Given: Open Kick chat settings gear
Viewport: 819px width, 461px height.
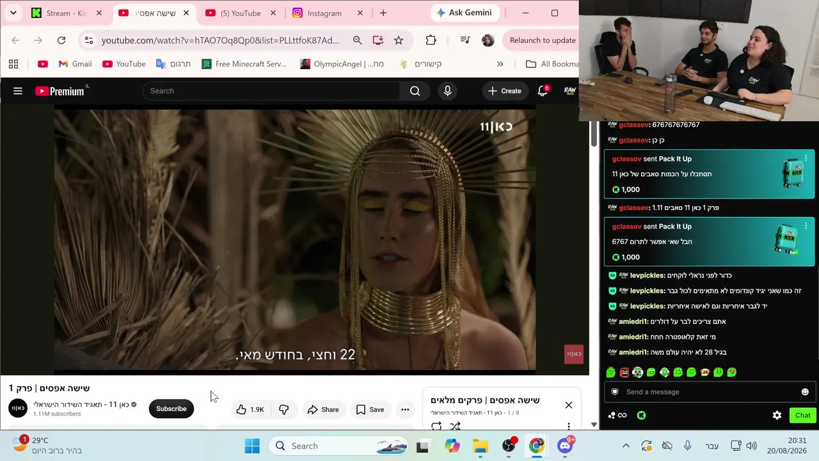Looking at the screenshot, I should pyautogui.click(x=777, y=416).
